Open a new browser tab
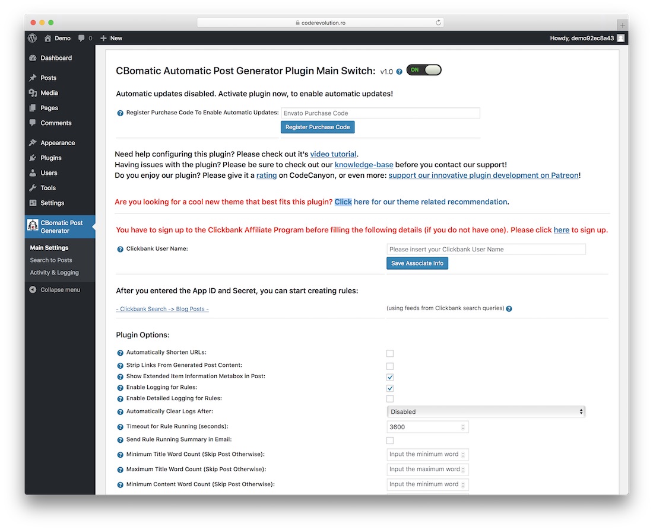Viewport: 653px width, 530px height. 622,25
